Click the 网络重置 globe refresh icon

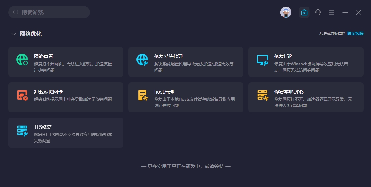(x=22, y=60)
